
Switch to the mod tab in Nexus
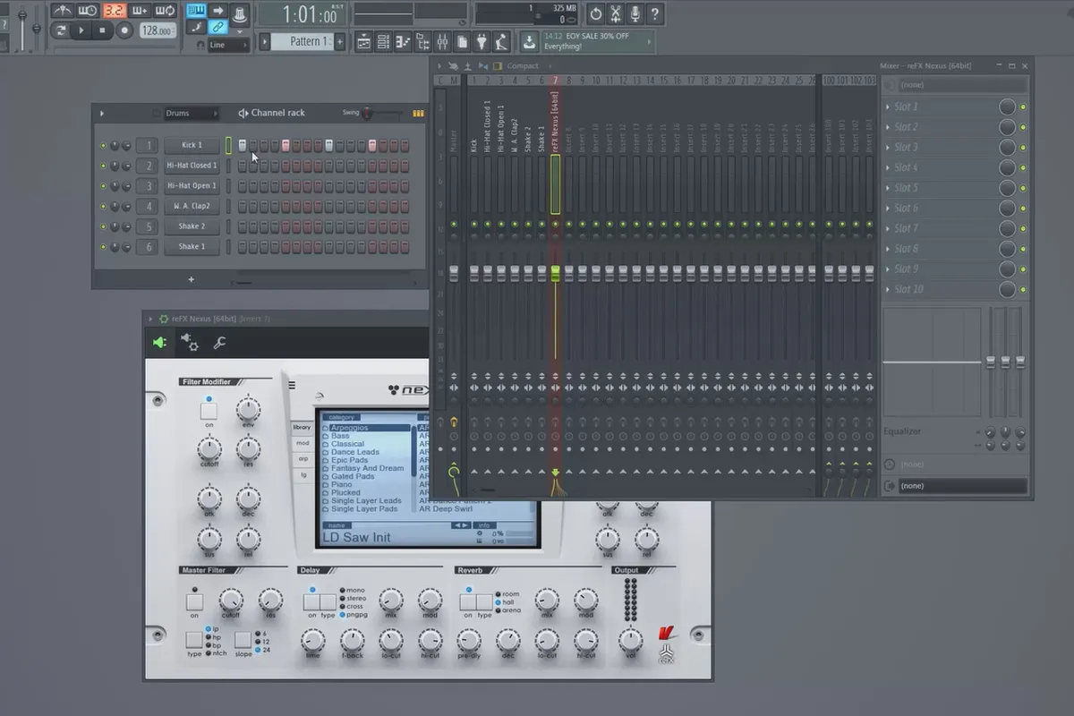[x=303, y=443]
